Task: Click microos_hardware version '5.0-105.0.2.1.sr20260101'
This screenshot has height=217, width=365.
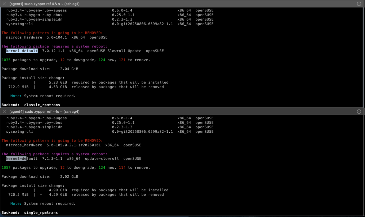Action: click(x=74, y=145)
